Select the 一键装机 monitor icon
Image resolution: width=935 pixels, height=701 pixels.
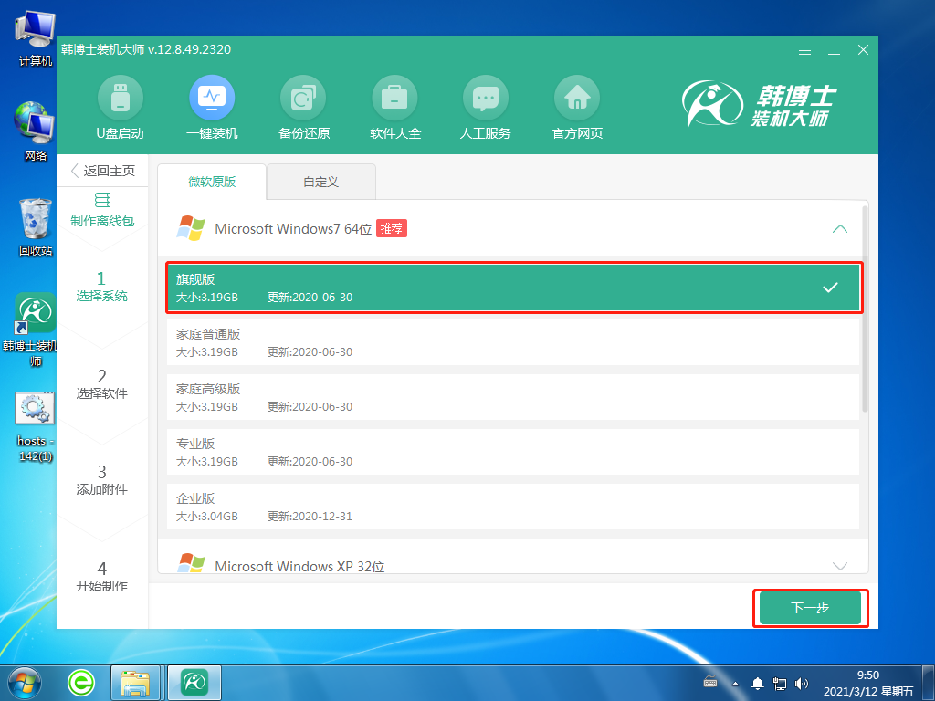pos(212,97)
